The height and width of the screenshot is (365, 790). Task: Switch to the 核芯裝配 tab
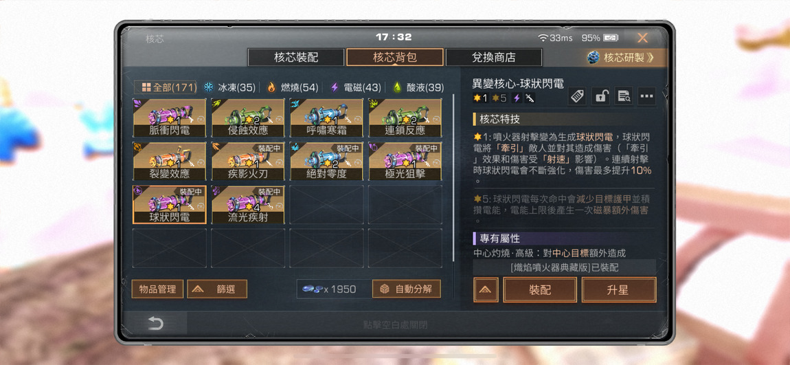(x=296, y=58)
